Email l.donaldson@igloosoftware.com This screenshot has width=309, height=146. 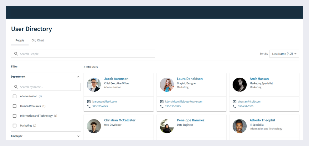click(184, 102)
